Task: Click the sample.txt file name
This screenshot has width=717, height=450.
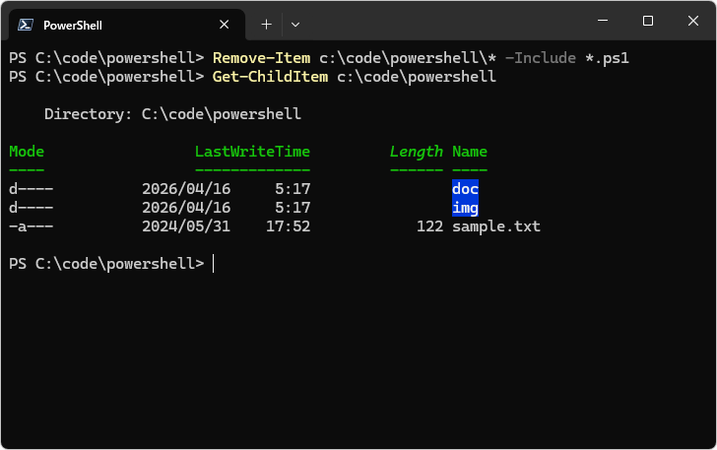Action: [495, 226]
